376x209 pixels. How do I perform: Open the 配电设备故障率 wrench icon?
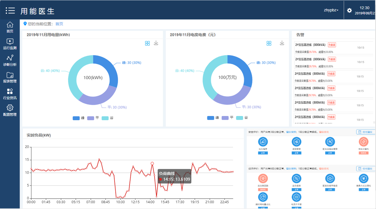pos(330,142)
